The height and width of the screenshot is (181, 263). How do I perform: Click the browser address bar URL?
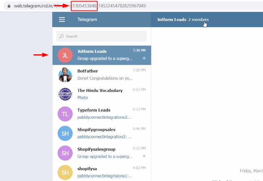click(x=80, y=6)
